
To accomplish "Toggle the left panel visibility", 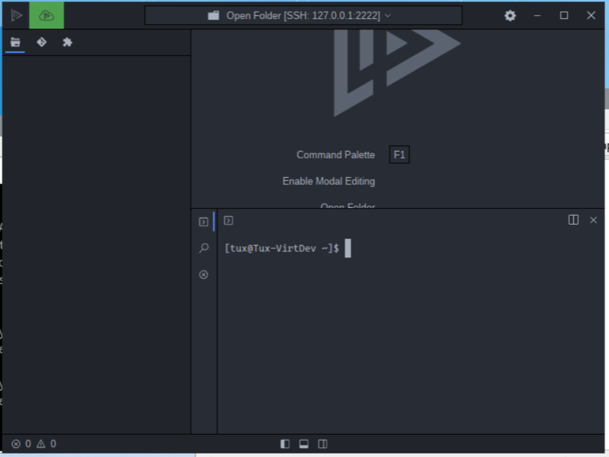I will click(285, 444).
